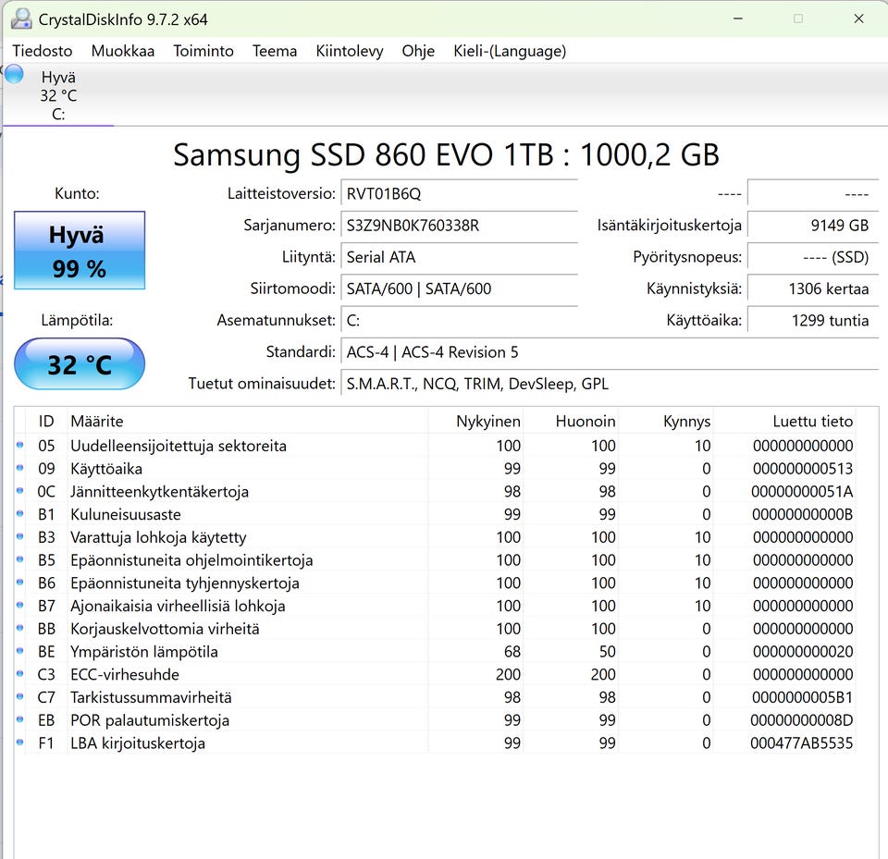Click the Sarjanumero serial number field
Screen dimensions: 888x859
(458, 226)
